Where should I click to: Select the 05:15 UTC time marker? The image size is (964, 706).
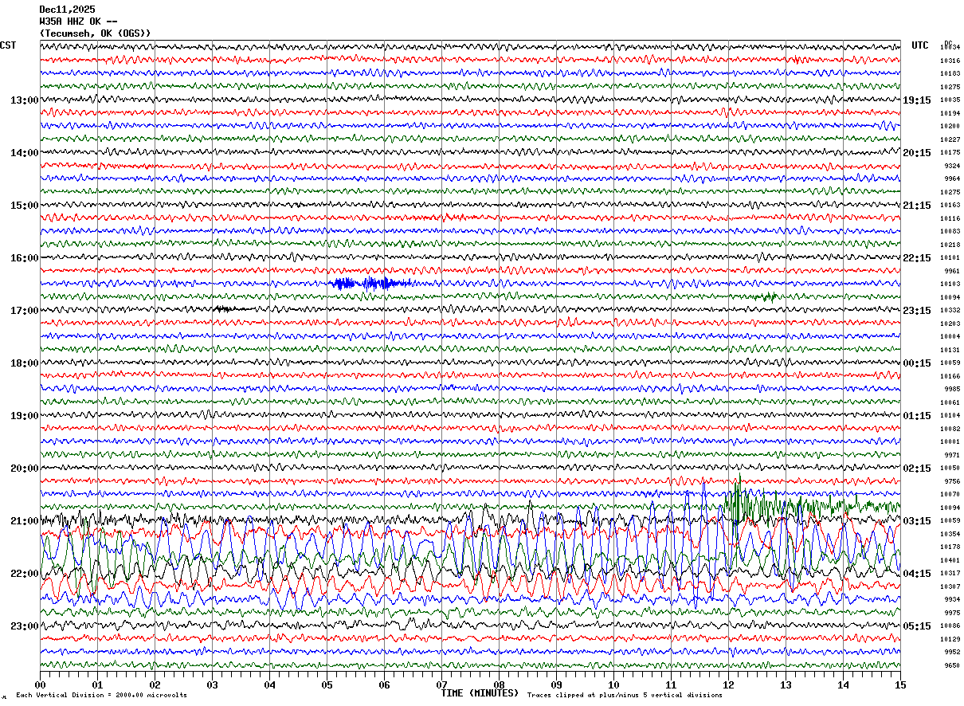pyautogui.click(x=916, y=626)
